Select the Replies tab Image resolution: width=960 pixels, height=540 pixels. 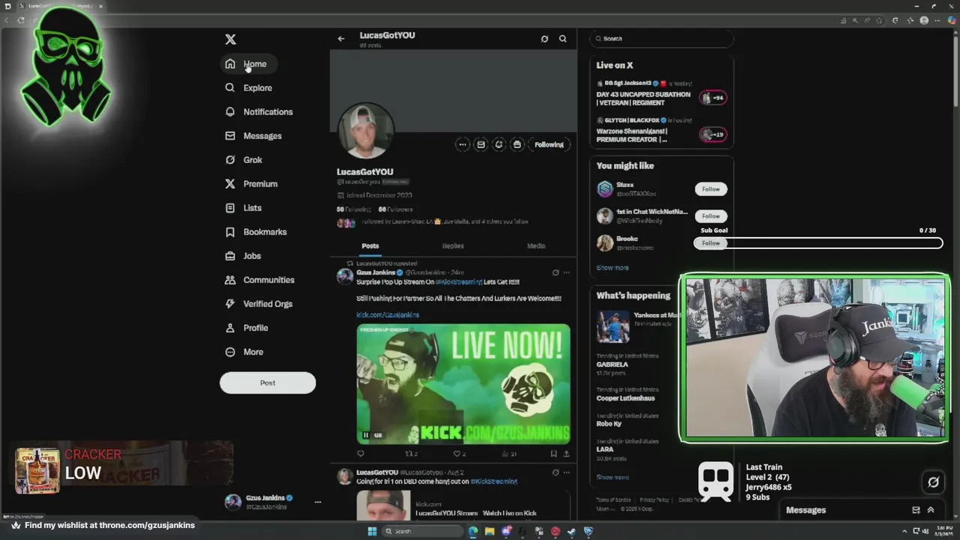[x=453, y=246]
